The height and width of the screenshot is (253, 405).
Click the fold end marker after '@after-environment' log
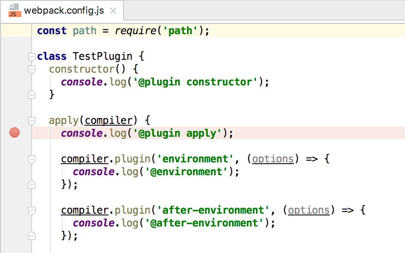coord(32,236)
